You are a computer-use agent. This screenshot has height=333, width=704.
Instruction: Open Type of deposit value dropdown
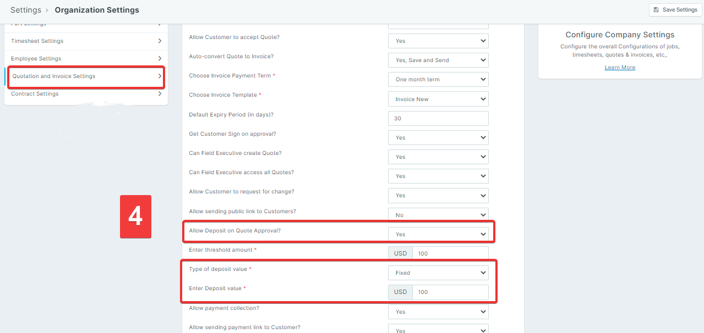click(x=438, y=273)
